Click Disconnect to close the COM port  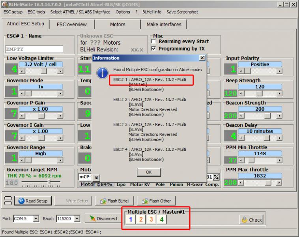pyautogui.click(x=103, y=218)
